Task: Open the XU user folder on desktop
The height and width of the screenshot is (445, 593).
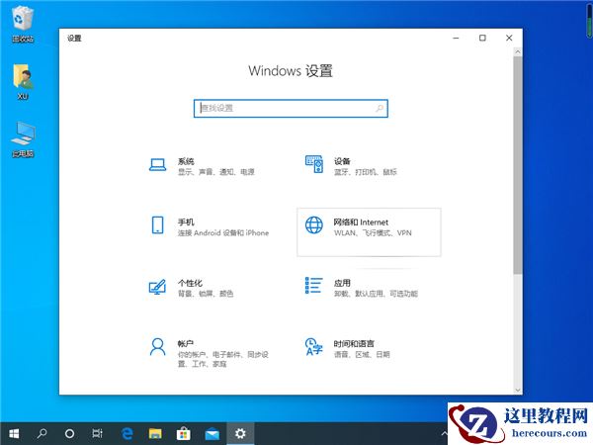Action: tap(23, 81)
